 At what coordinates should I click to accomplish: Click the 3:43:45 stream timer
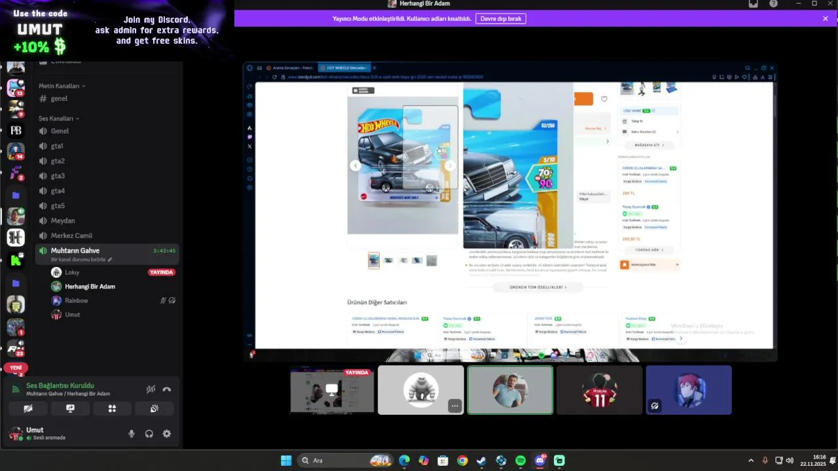[164, 251]
